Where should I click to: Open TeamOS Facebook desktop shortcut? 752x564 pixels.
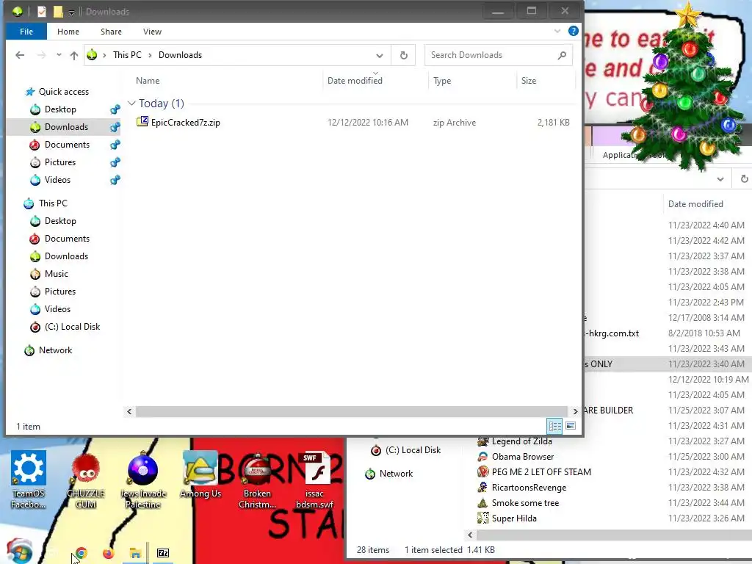(29, 480)
